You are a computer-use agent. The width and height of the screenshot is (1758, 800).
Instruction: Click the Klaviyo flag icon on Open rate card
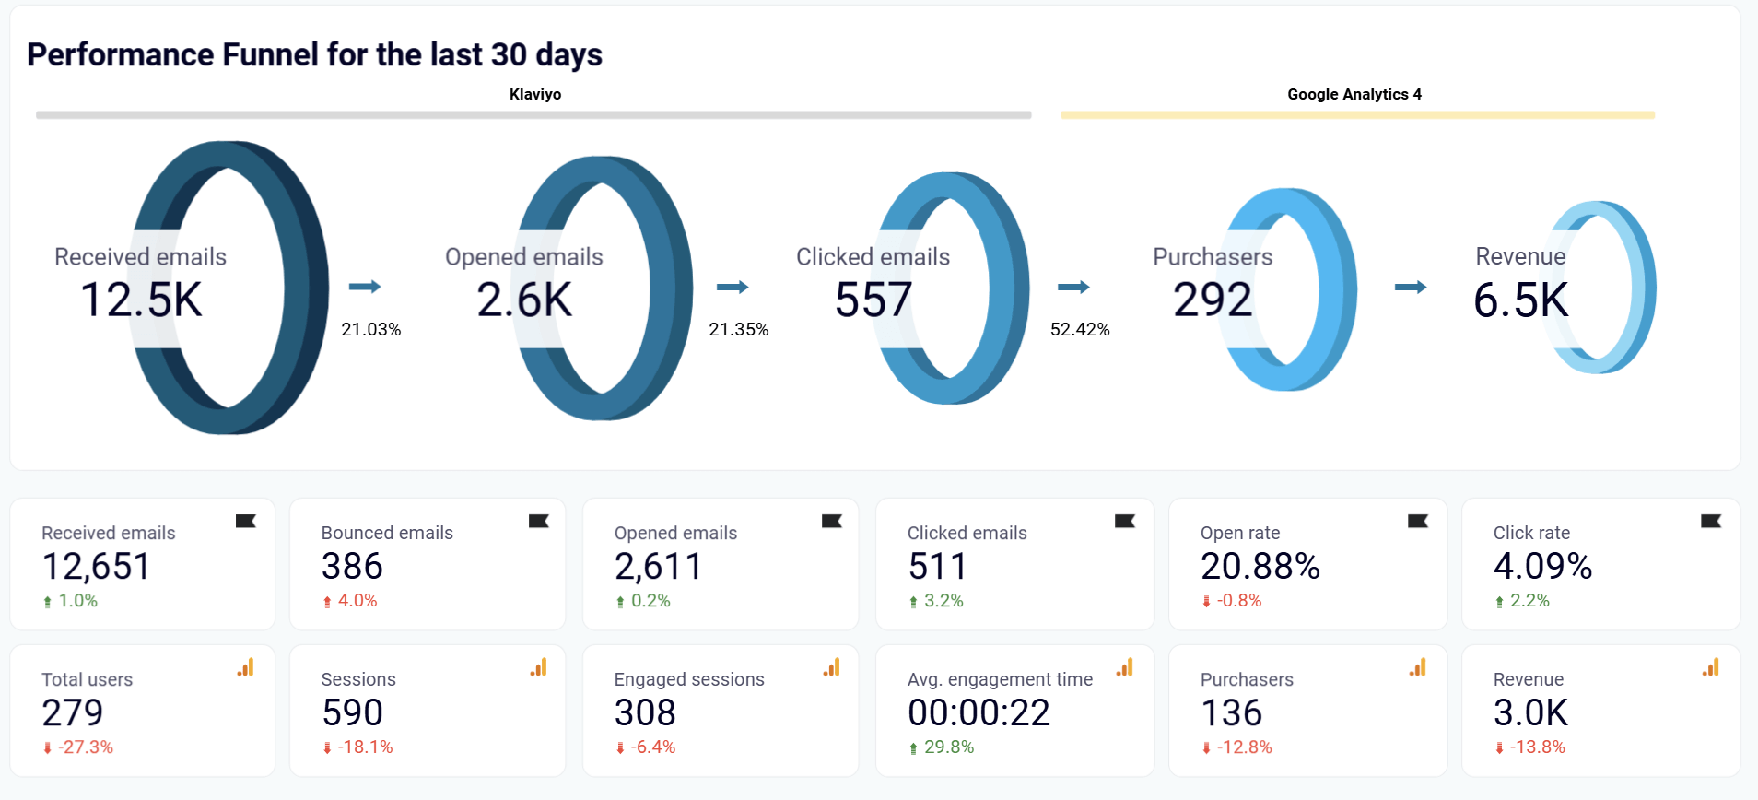pos(1417,522)
